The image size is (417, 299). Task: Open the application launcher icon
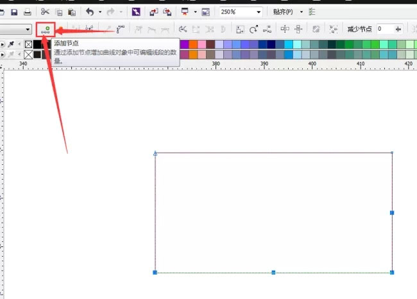pyautogui.click(x=185, y=12)
